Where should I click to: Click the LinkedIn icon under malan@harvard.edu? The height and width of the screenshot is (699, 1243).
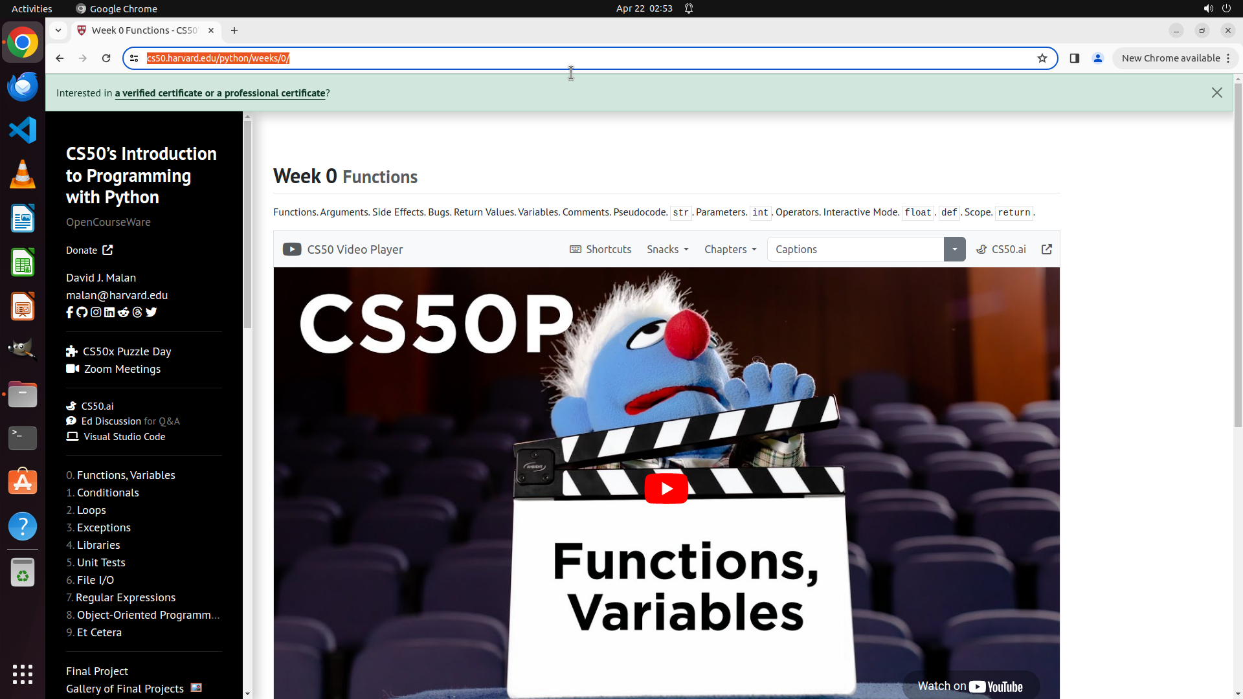(x=109, y=313)
